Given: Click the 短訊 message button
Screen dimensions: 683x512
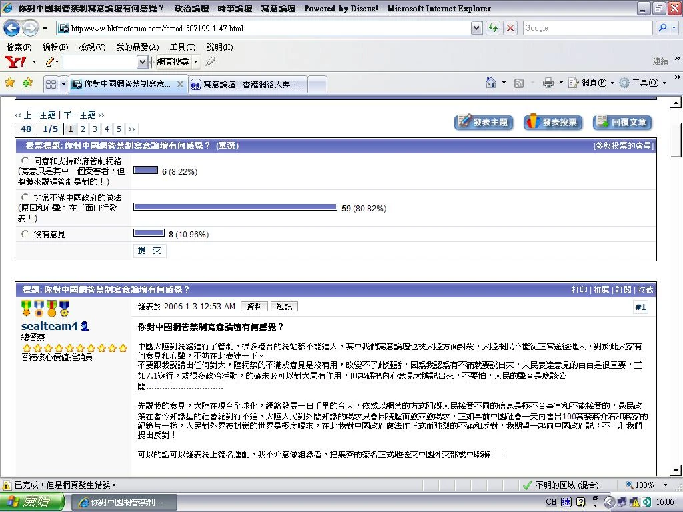Looking at the screenshot, I should pyautogui.click(x=284, y=307).
